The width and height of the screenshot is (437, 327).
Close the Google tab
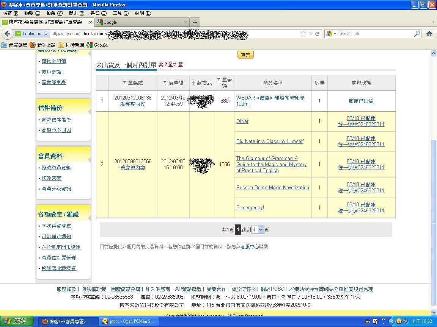pyautogui.click(x=185, y=22)
